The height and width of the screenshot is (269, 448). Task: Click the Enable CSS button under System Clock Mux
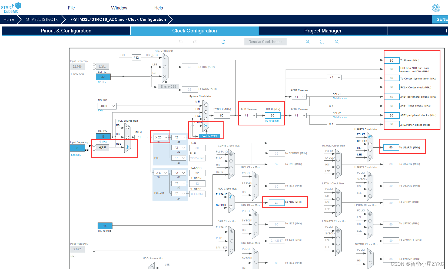[209, 136]
